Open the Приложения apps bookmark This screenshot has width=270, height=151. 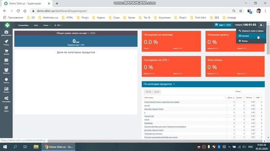tap(13, 18)
